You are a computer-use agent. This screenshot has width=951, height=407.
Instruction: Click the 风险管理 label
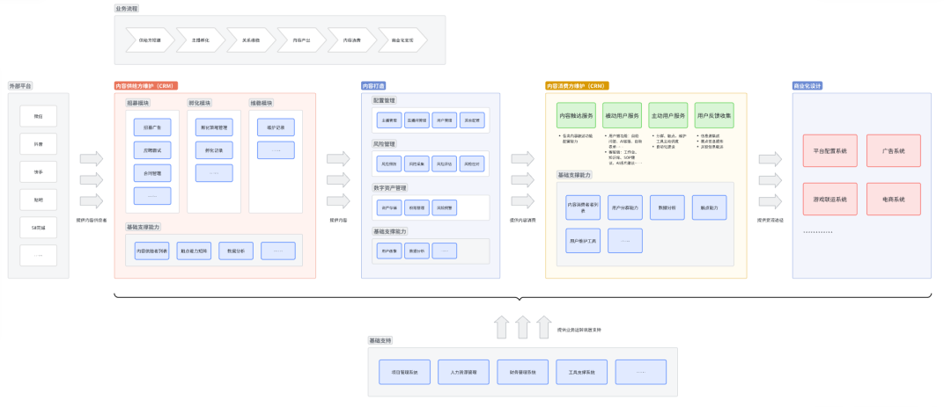(x=385, y=144)
